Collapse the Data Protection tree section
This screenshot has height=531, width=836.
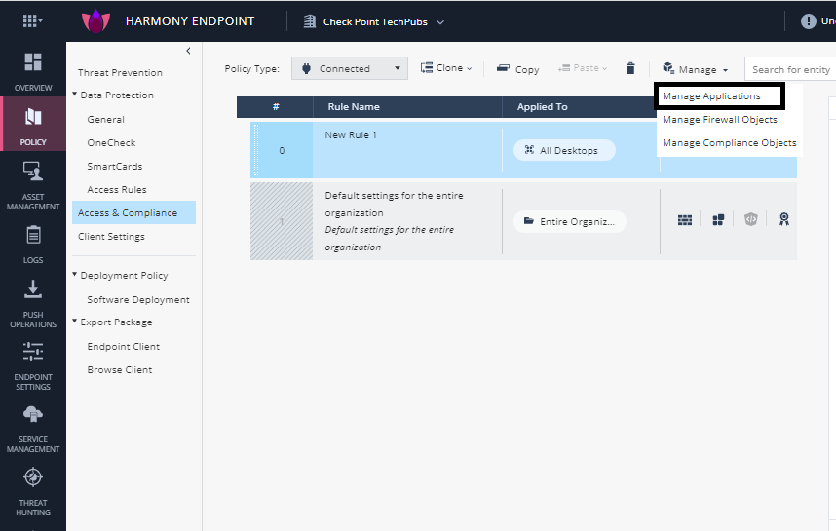(x=75, y=94)
